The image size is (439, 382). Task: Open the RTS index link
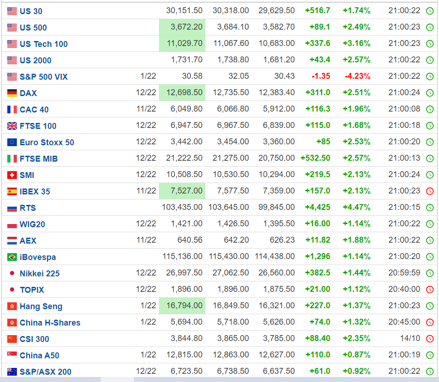[x=28, y=208]
